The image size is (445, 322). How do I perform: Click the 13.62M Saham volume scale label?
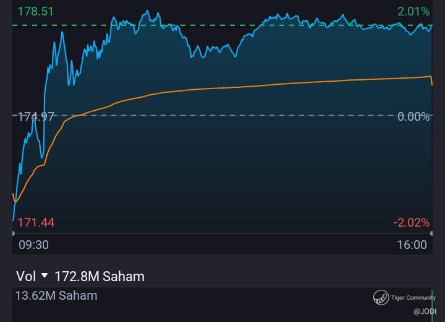56,295
